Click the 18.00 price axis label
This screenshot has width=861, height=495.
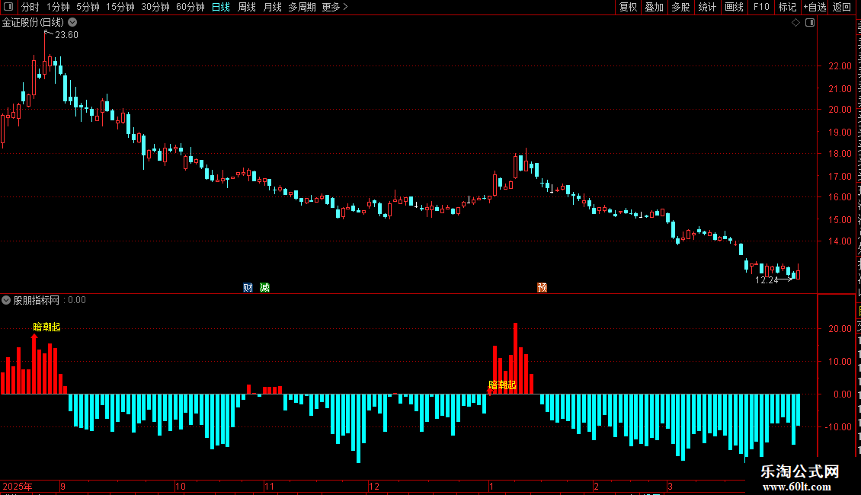[840, 154]
